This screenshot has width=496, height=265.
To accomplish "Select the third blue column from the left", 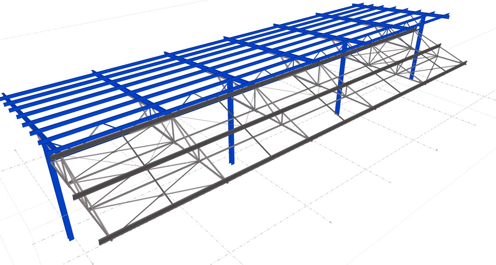I will 340,84.
